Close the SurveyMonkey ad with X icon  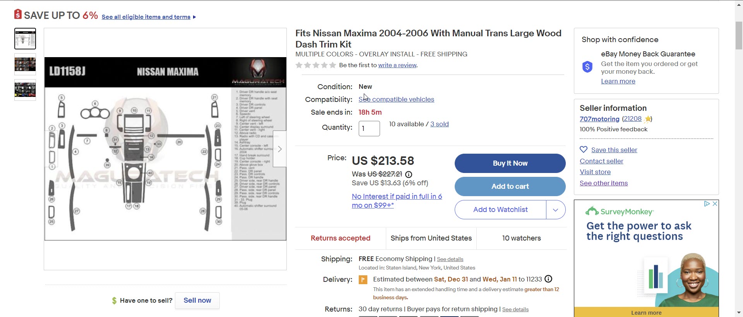tap(715, 204)
